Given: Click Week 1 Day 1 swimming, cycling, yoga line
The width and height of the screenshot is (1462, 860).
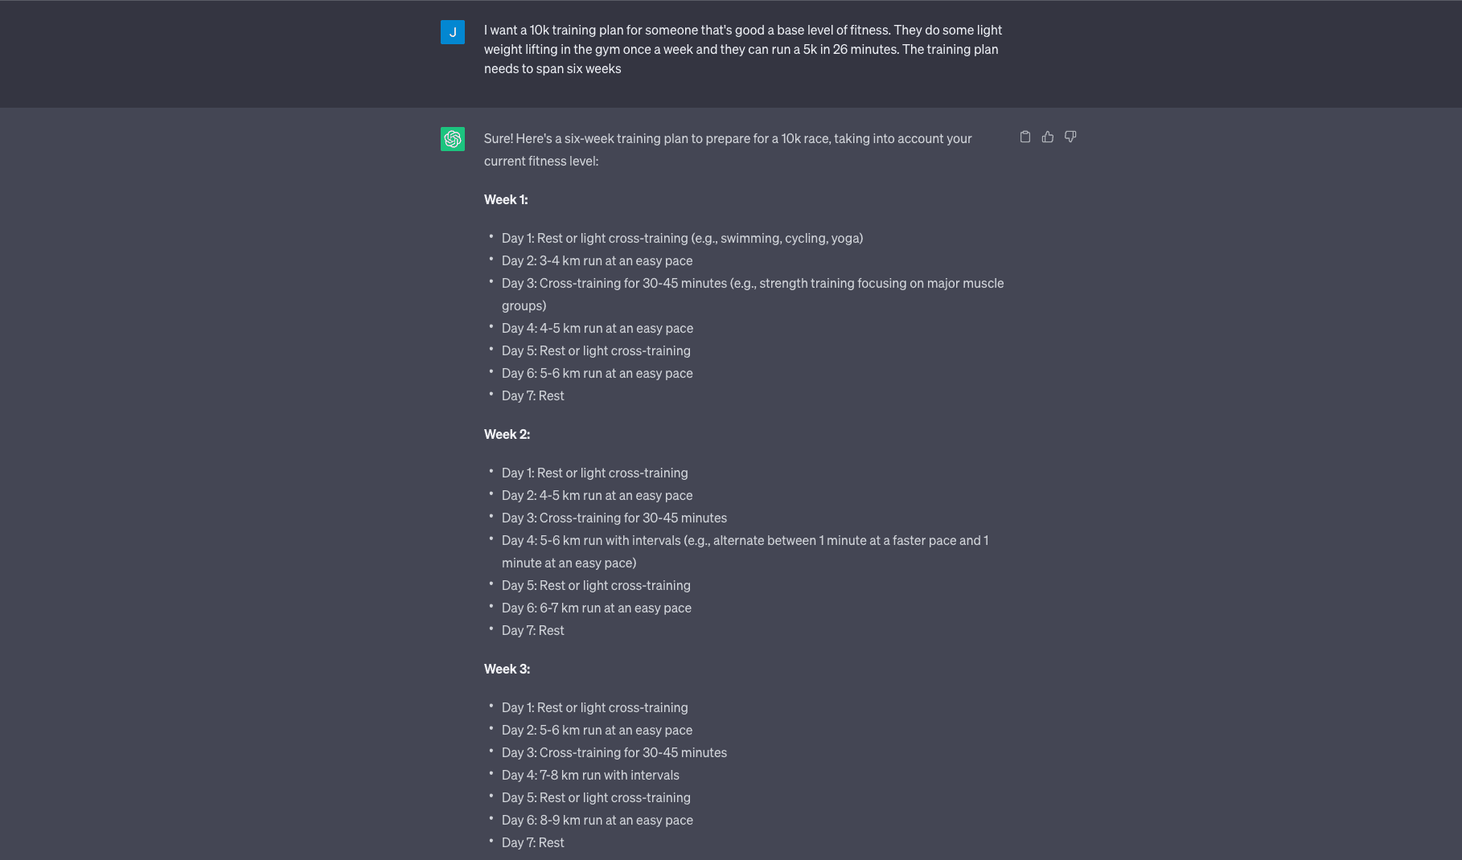Looking at the screenshot, I should 682,238.
